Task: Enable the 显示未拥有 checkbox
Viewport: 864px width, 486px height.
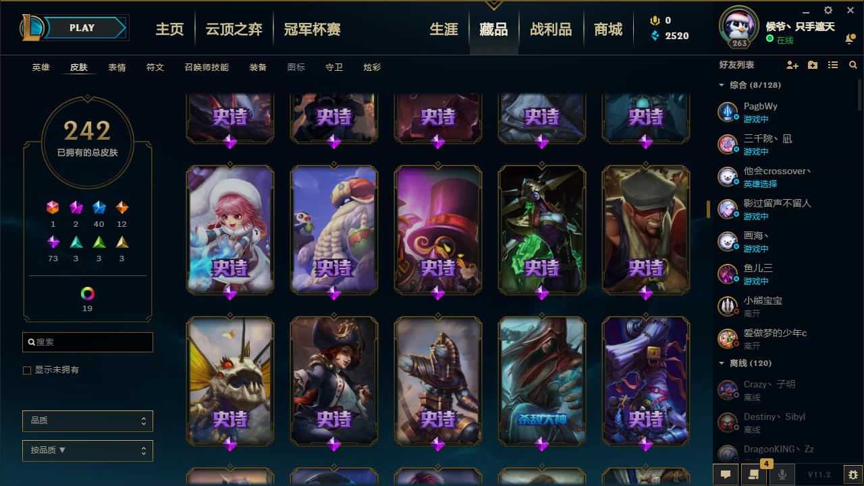Action: [27, 371]
